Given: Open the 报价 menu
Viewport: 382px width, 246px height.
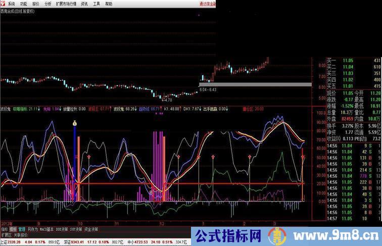Looking at the screenshot, I should [x=36, y=3].
